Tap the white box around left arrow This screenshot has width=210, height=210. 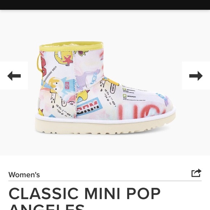pos(14,76)
